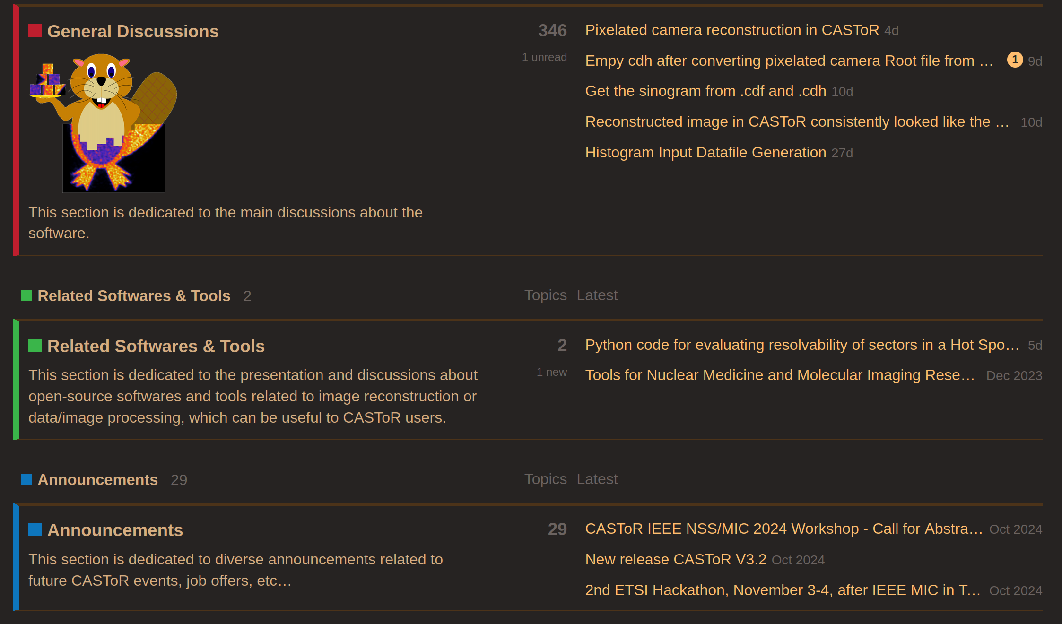
Task: Open Histogram Input Datafile Generation topic
Action: tap(705, 153)
